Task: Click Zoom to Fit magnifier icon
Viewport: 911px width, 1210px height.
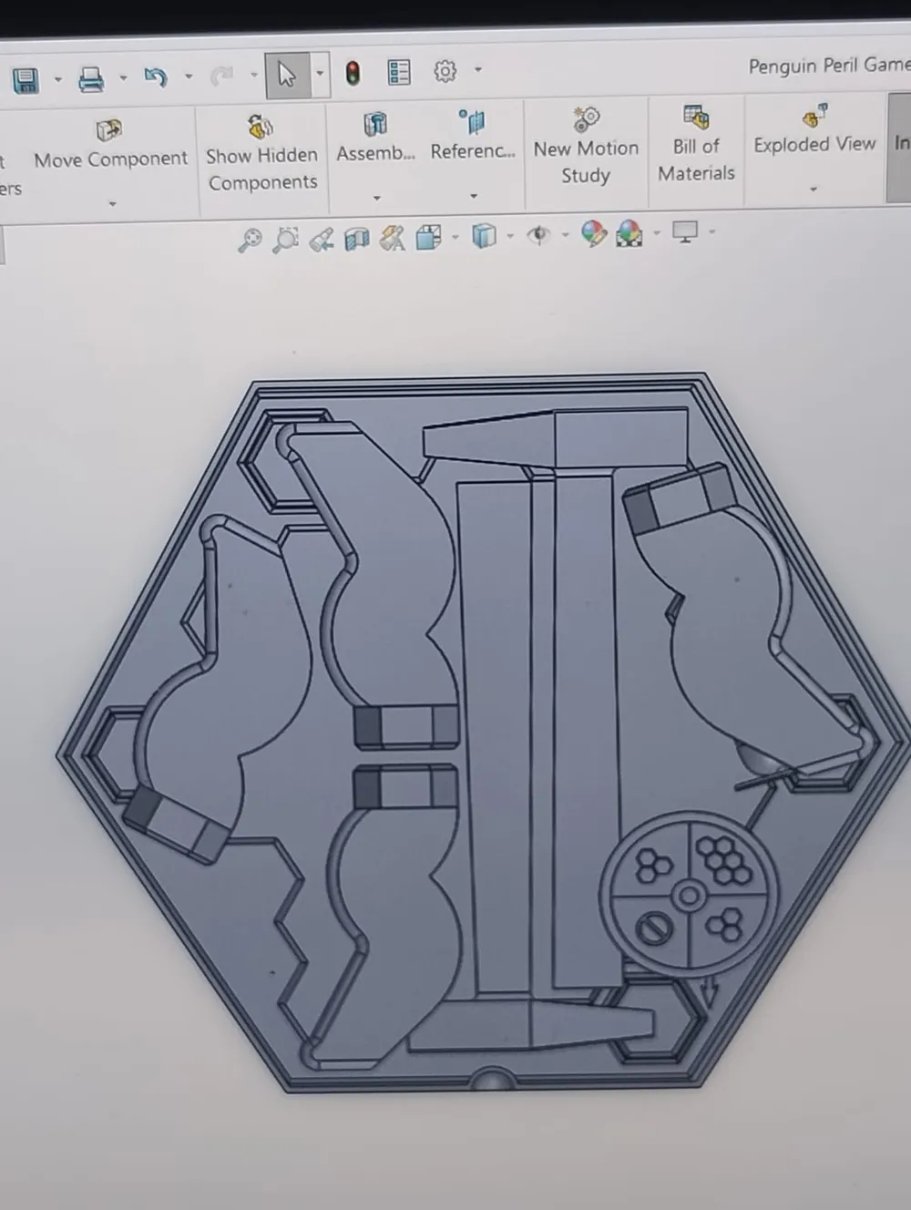Action: point(249,241)
